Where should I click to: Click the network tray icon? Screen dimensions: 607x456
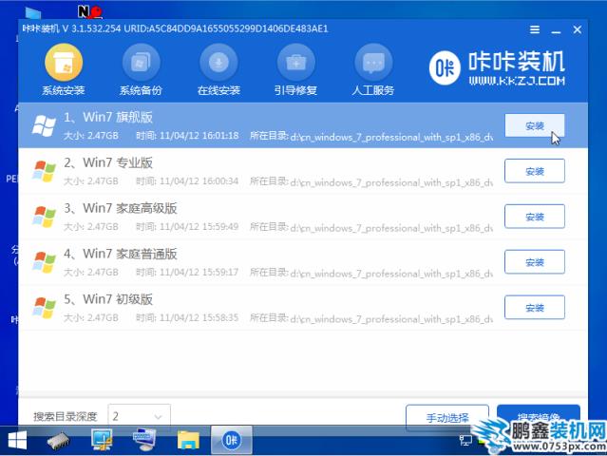coord(465,440)
